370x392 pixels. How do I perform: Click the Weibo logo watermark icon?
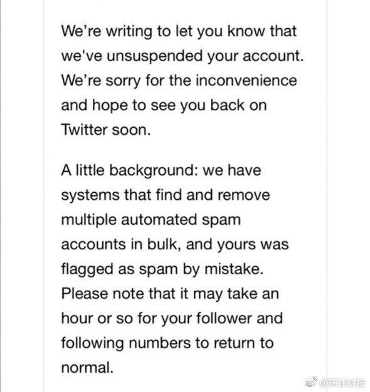click(311, 382)
